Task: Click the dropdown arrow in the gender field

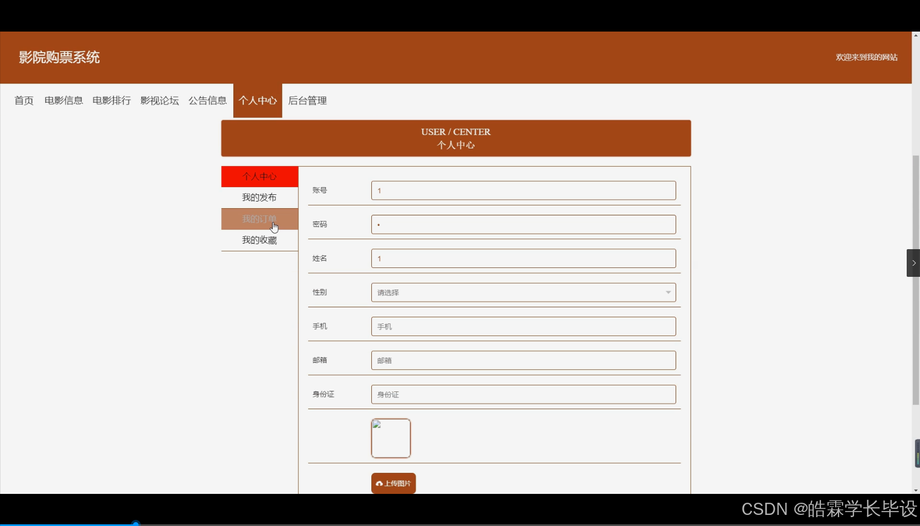Action: (x=667, y=292)
